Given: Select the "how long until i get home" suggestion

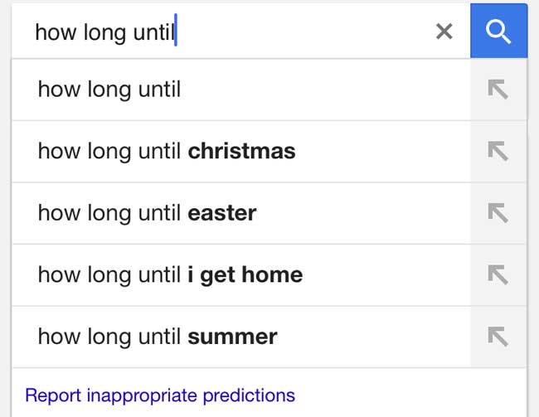Looking at the screenshot, I should [170, 274].
